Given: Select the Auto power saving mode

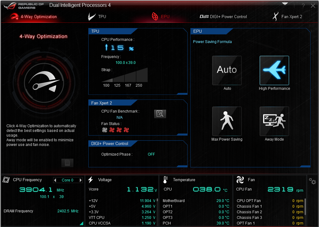Looking at the screenshot, I should pyautogui.click(x=227, y=70).
